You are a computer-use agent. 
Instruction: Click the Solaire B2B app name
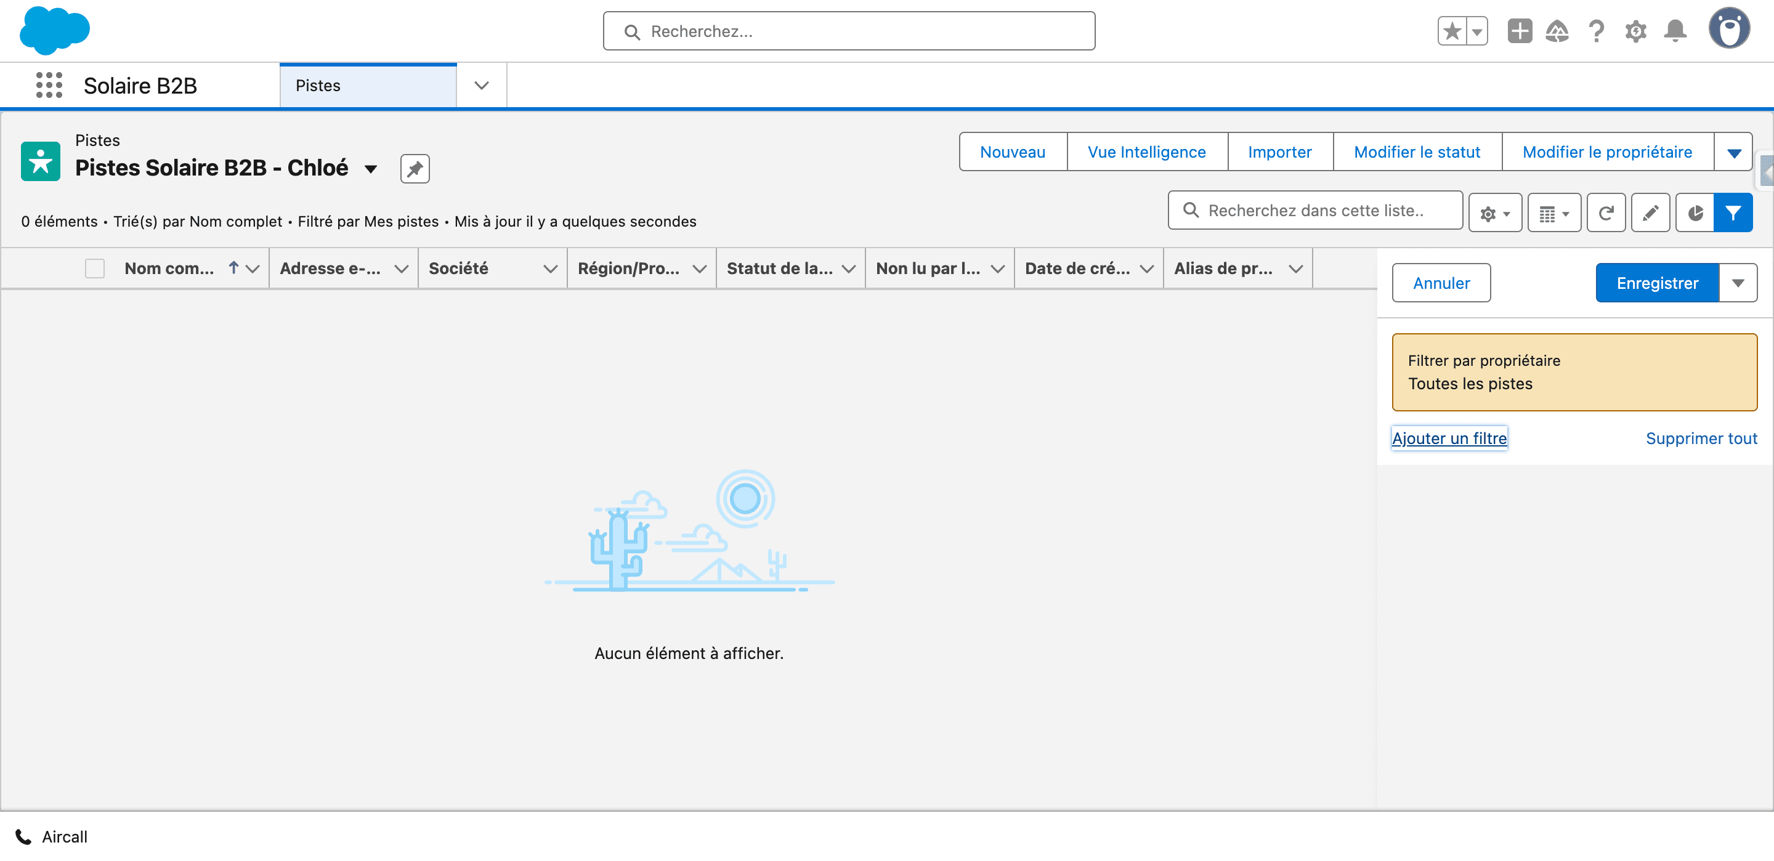click(x=140, y=86)
